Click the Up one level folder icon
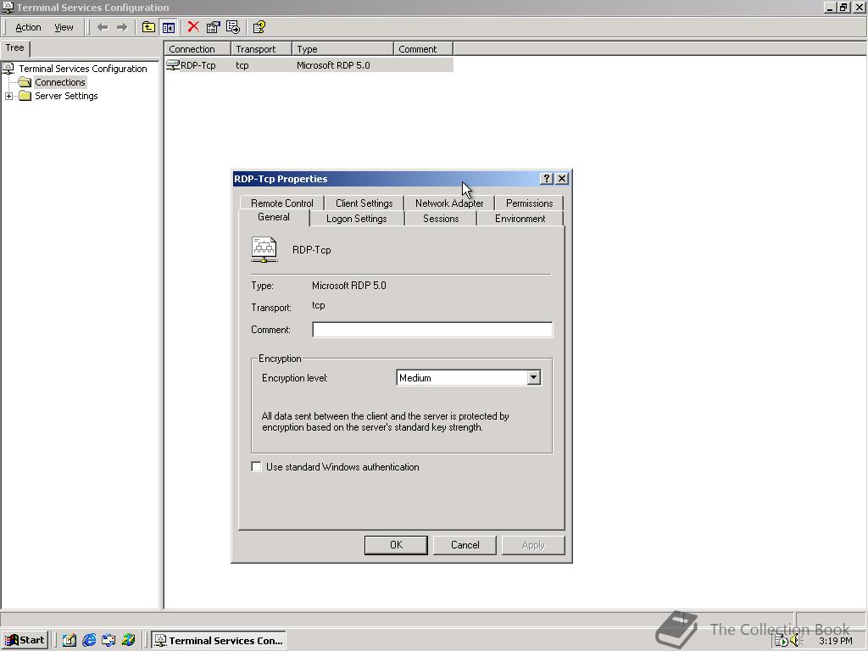The width and height of the screenshot is (868, 651). coord(148,27)
